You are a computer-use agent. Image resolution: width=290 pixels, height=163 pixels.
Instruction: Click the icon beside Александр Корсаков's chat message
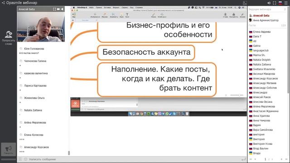(21, 147)
